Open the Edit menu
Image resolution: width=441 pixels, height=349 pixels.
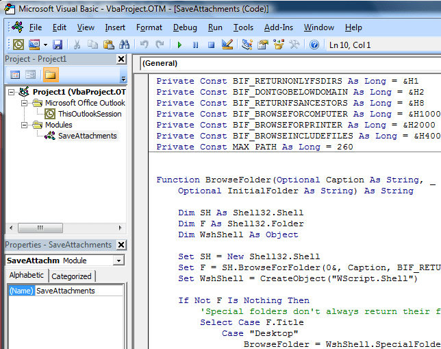point(60,27)
